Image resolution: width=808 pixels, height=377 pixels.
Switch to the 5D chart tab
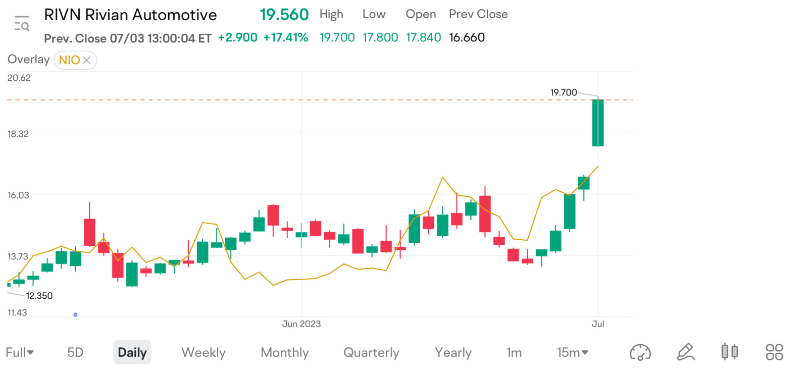coord(75,352)
